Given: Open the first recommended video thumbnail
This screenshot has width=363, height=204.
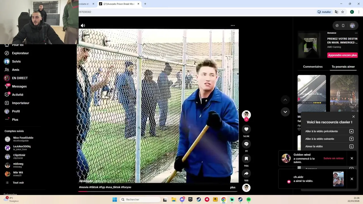Looking at the screenshot, I should [312, 94].
